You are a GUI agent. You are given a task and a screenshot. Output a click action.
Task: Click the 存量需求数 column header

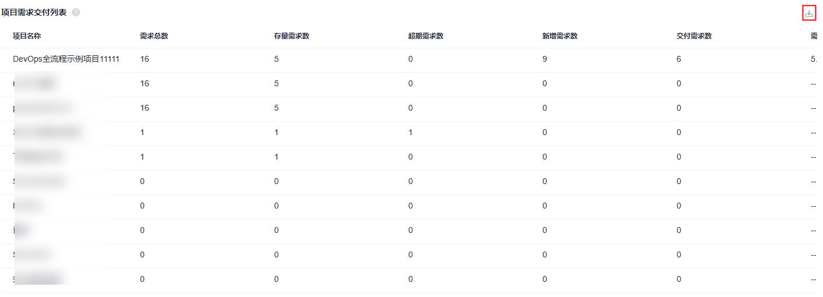[x=292, y=36]
